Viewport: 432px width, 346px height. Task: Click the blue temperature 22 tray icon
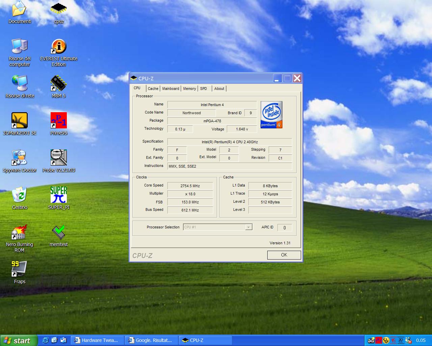[401, 340]
